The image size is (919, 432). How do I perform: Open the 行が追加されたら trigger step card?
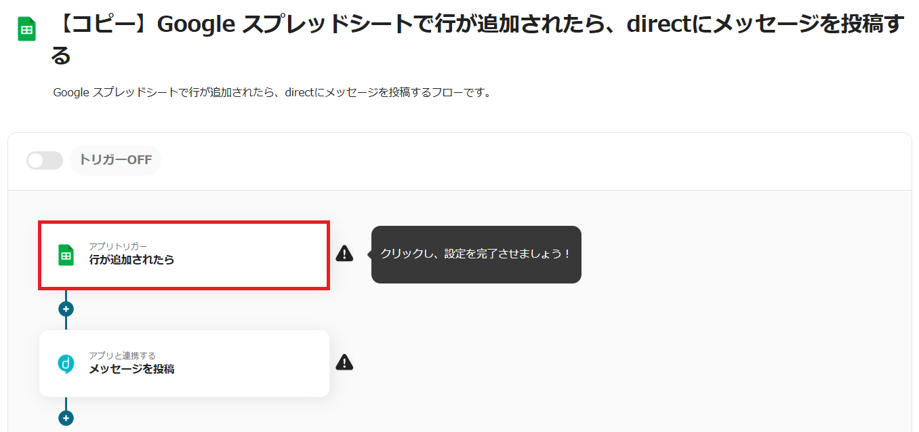pyautogui.click(x=184, y=255)
